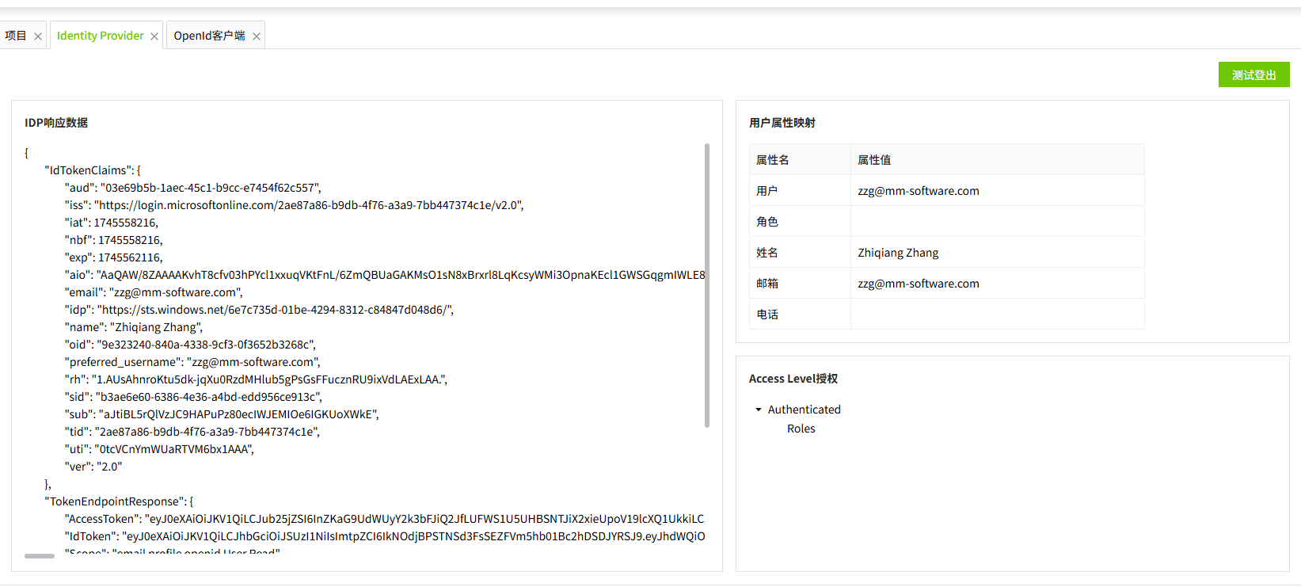
Task: Open the OpenId客户端 tab
Action: pyautogui.click(x=209, y=36)
